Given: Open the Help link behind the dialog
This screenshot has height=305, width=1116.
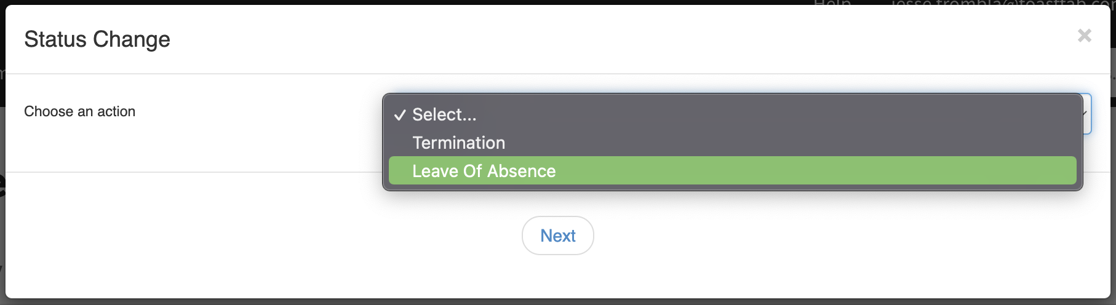Looking at the screenshot, I should click(832, 3).
